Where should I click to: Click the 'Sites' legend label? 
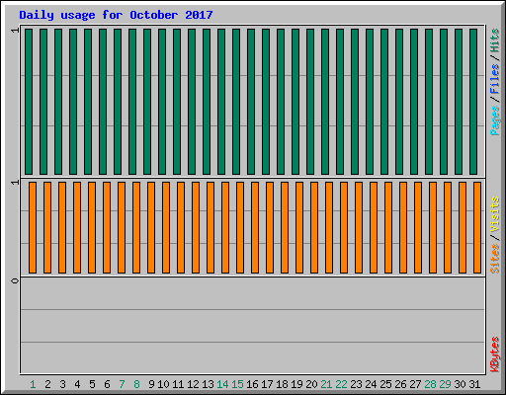[494, 259]
